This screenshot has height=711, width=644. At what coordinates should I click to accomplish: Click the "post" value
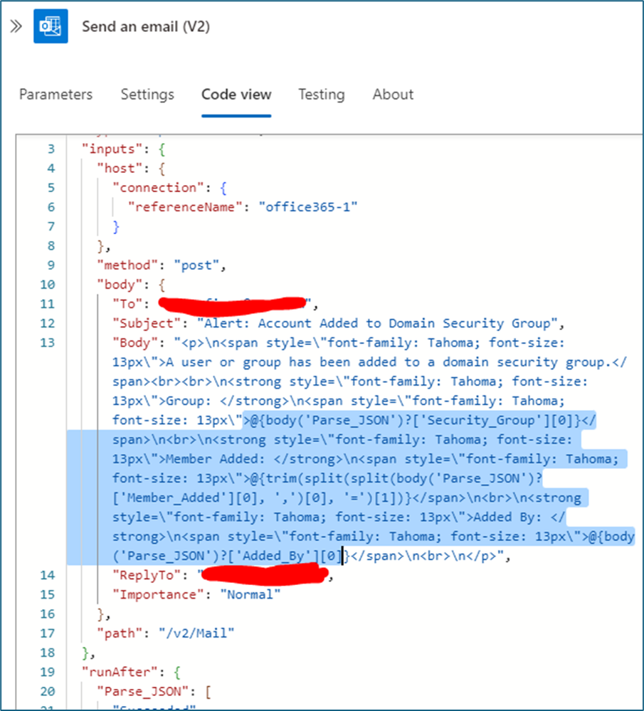click(197, 265)
